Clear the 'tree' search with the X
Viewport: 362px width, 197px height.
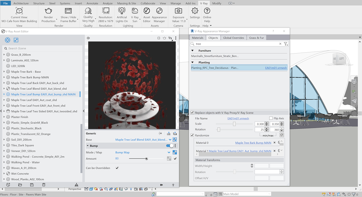click(280, 44)
